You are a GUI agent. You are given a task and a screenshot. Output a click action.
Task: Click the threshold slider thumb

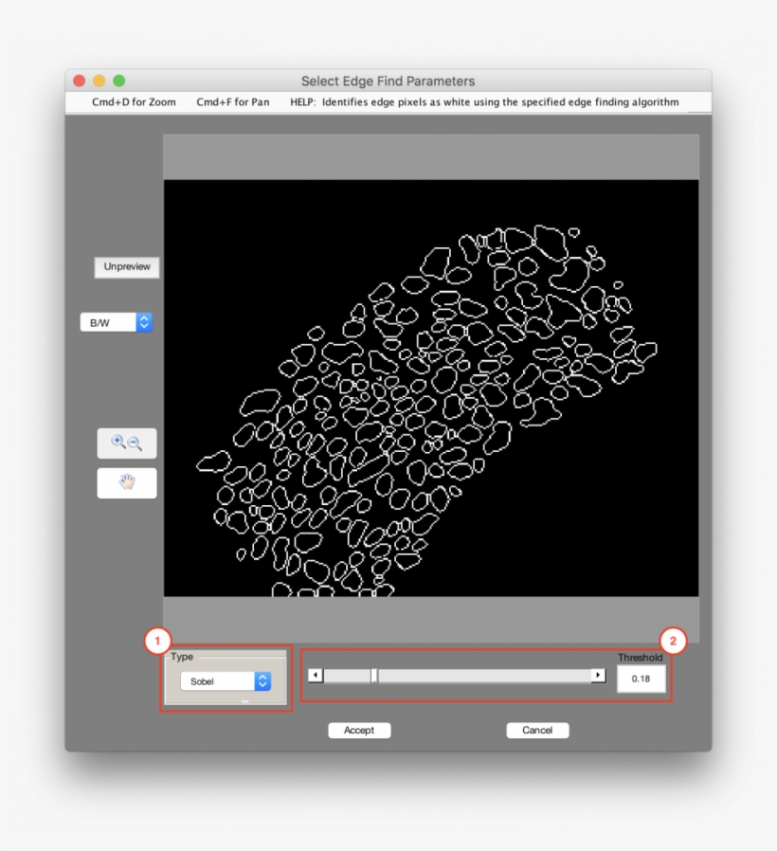click(375, 675)
